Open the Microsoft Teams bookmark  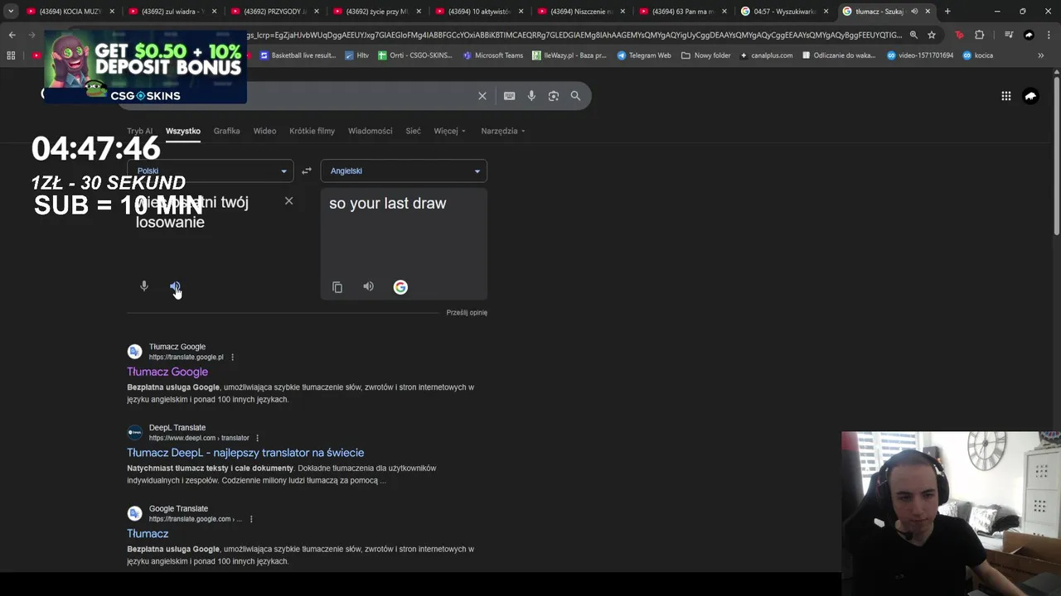pos(493,55)
